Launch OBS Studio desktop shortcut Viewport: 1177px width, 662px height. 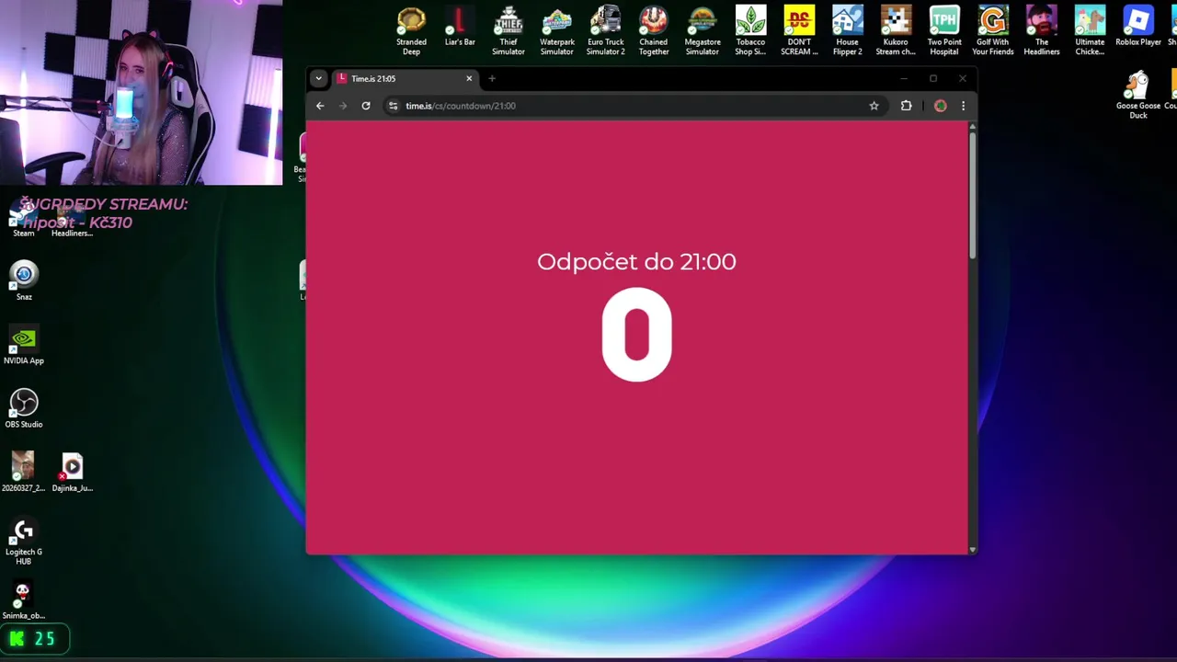tap(24, 408)
